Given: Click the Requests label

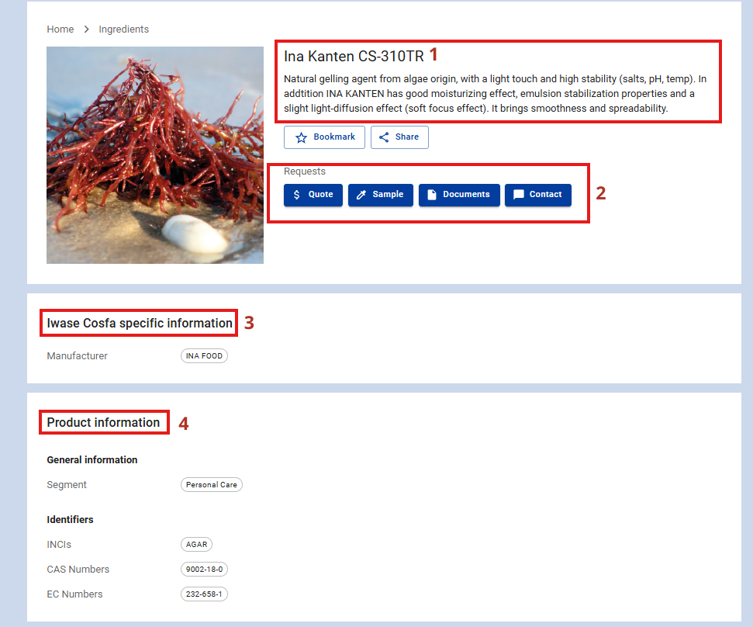Looking at the screenshot, I should [x=305, y=171].
